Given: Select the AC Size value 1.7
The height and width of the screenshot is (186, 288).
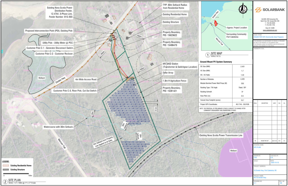Looking at the screenshot, I should pyautogui.click(x=242, y=71).
